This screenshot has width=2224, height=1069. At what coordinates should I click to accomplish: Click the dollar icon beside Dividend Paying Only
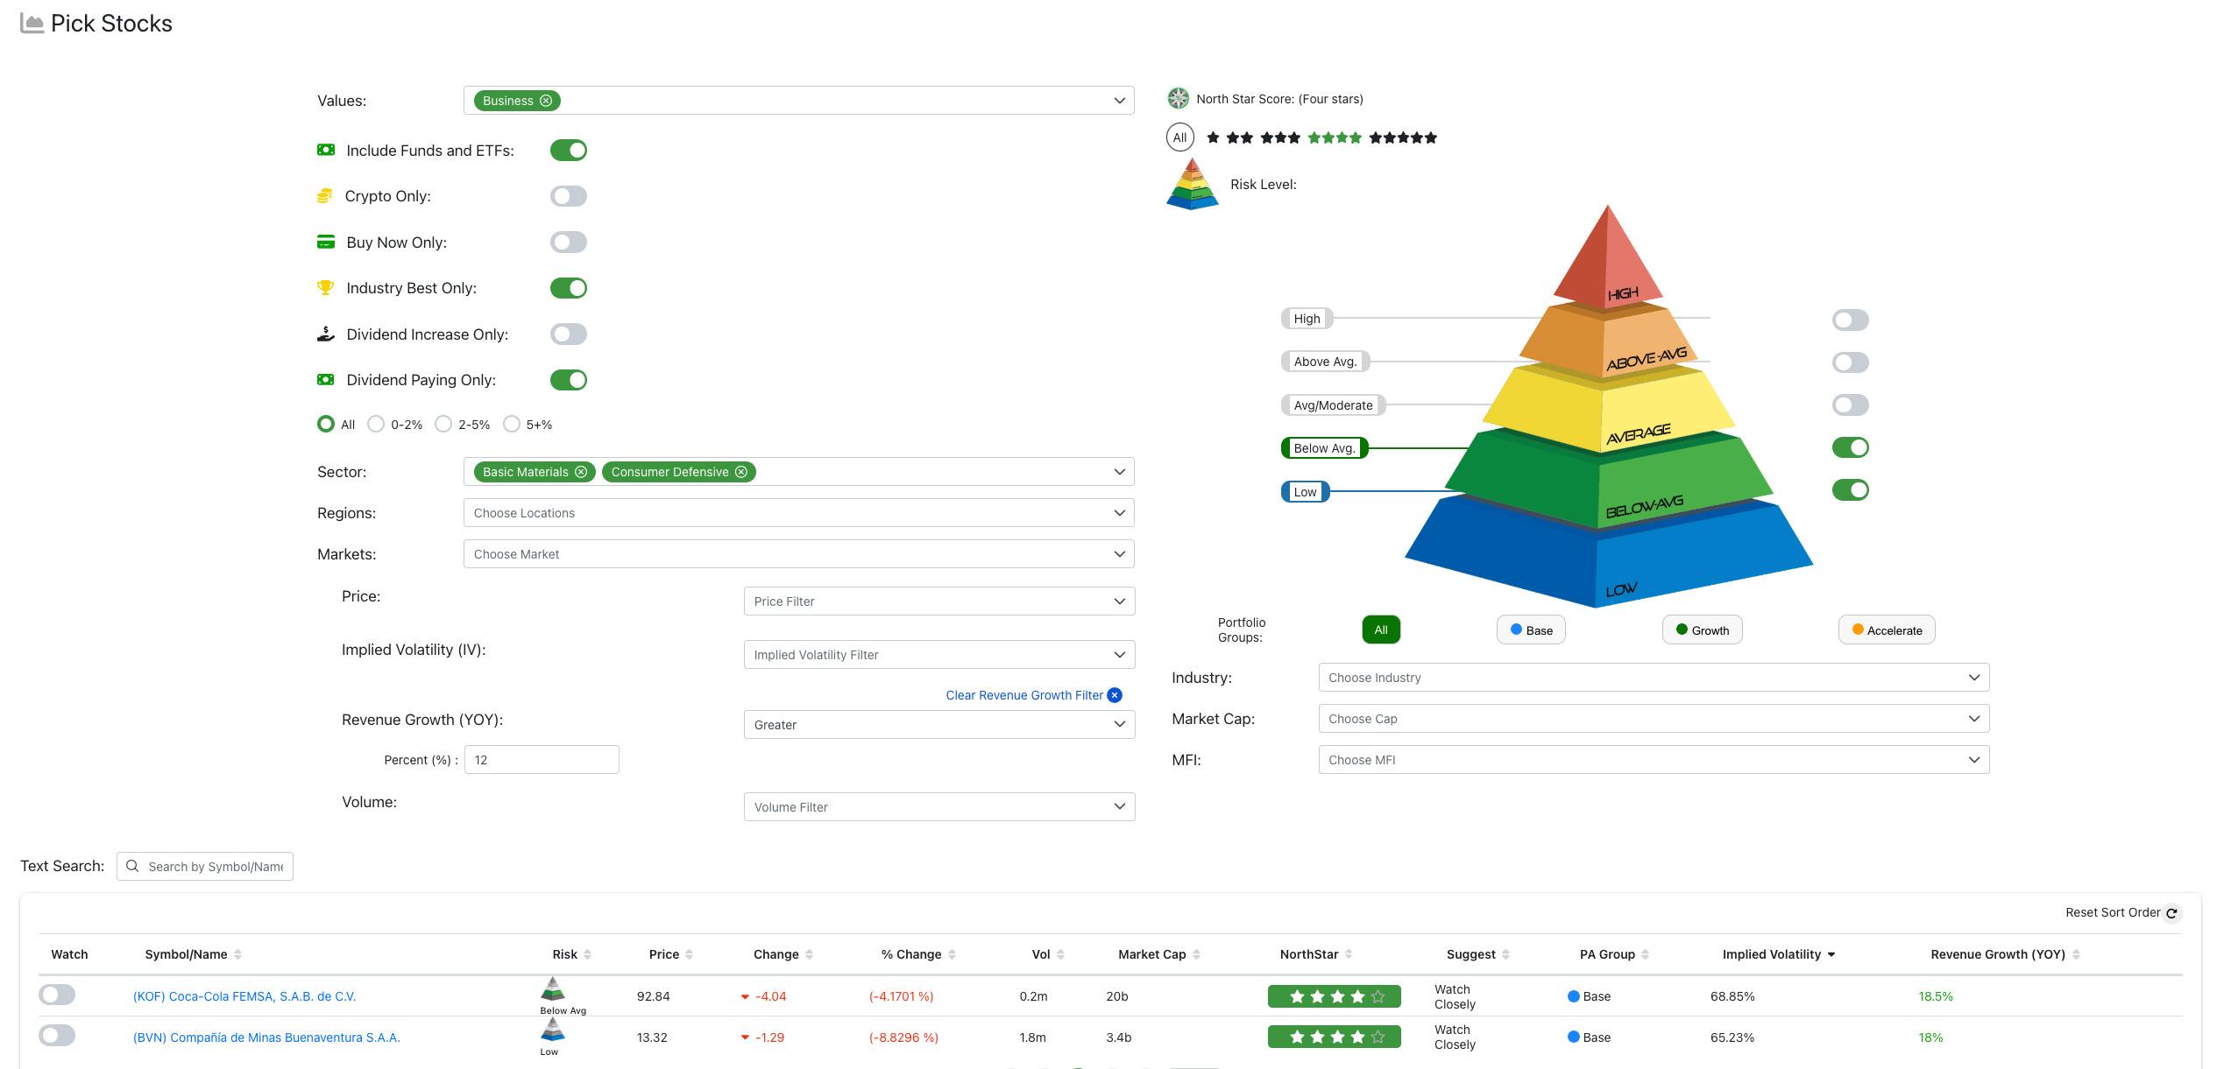(325, 379)
